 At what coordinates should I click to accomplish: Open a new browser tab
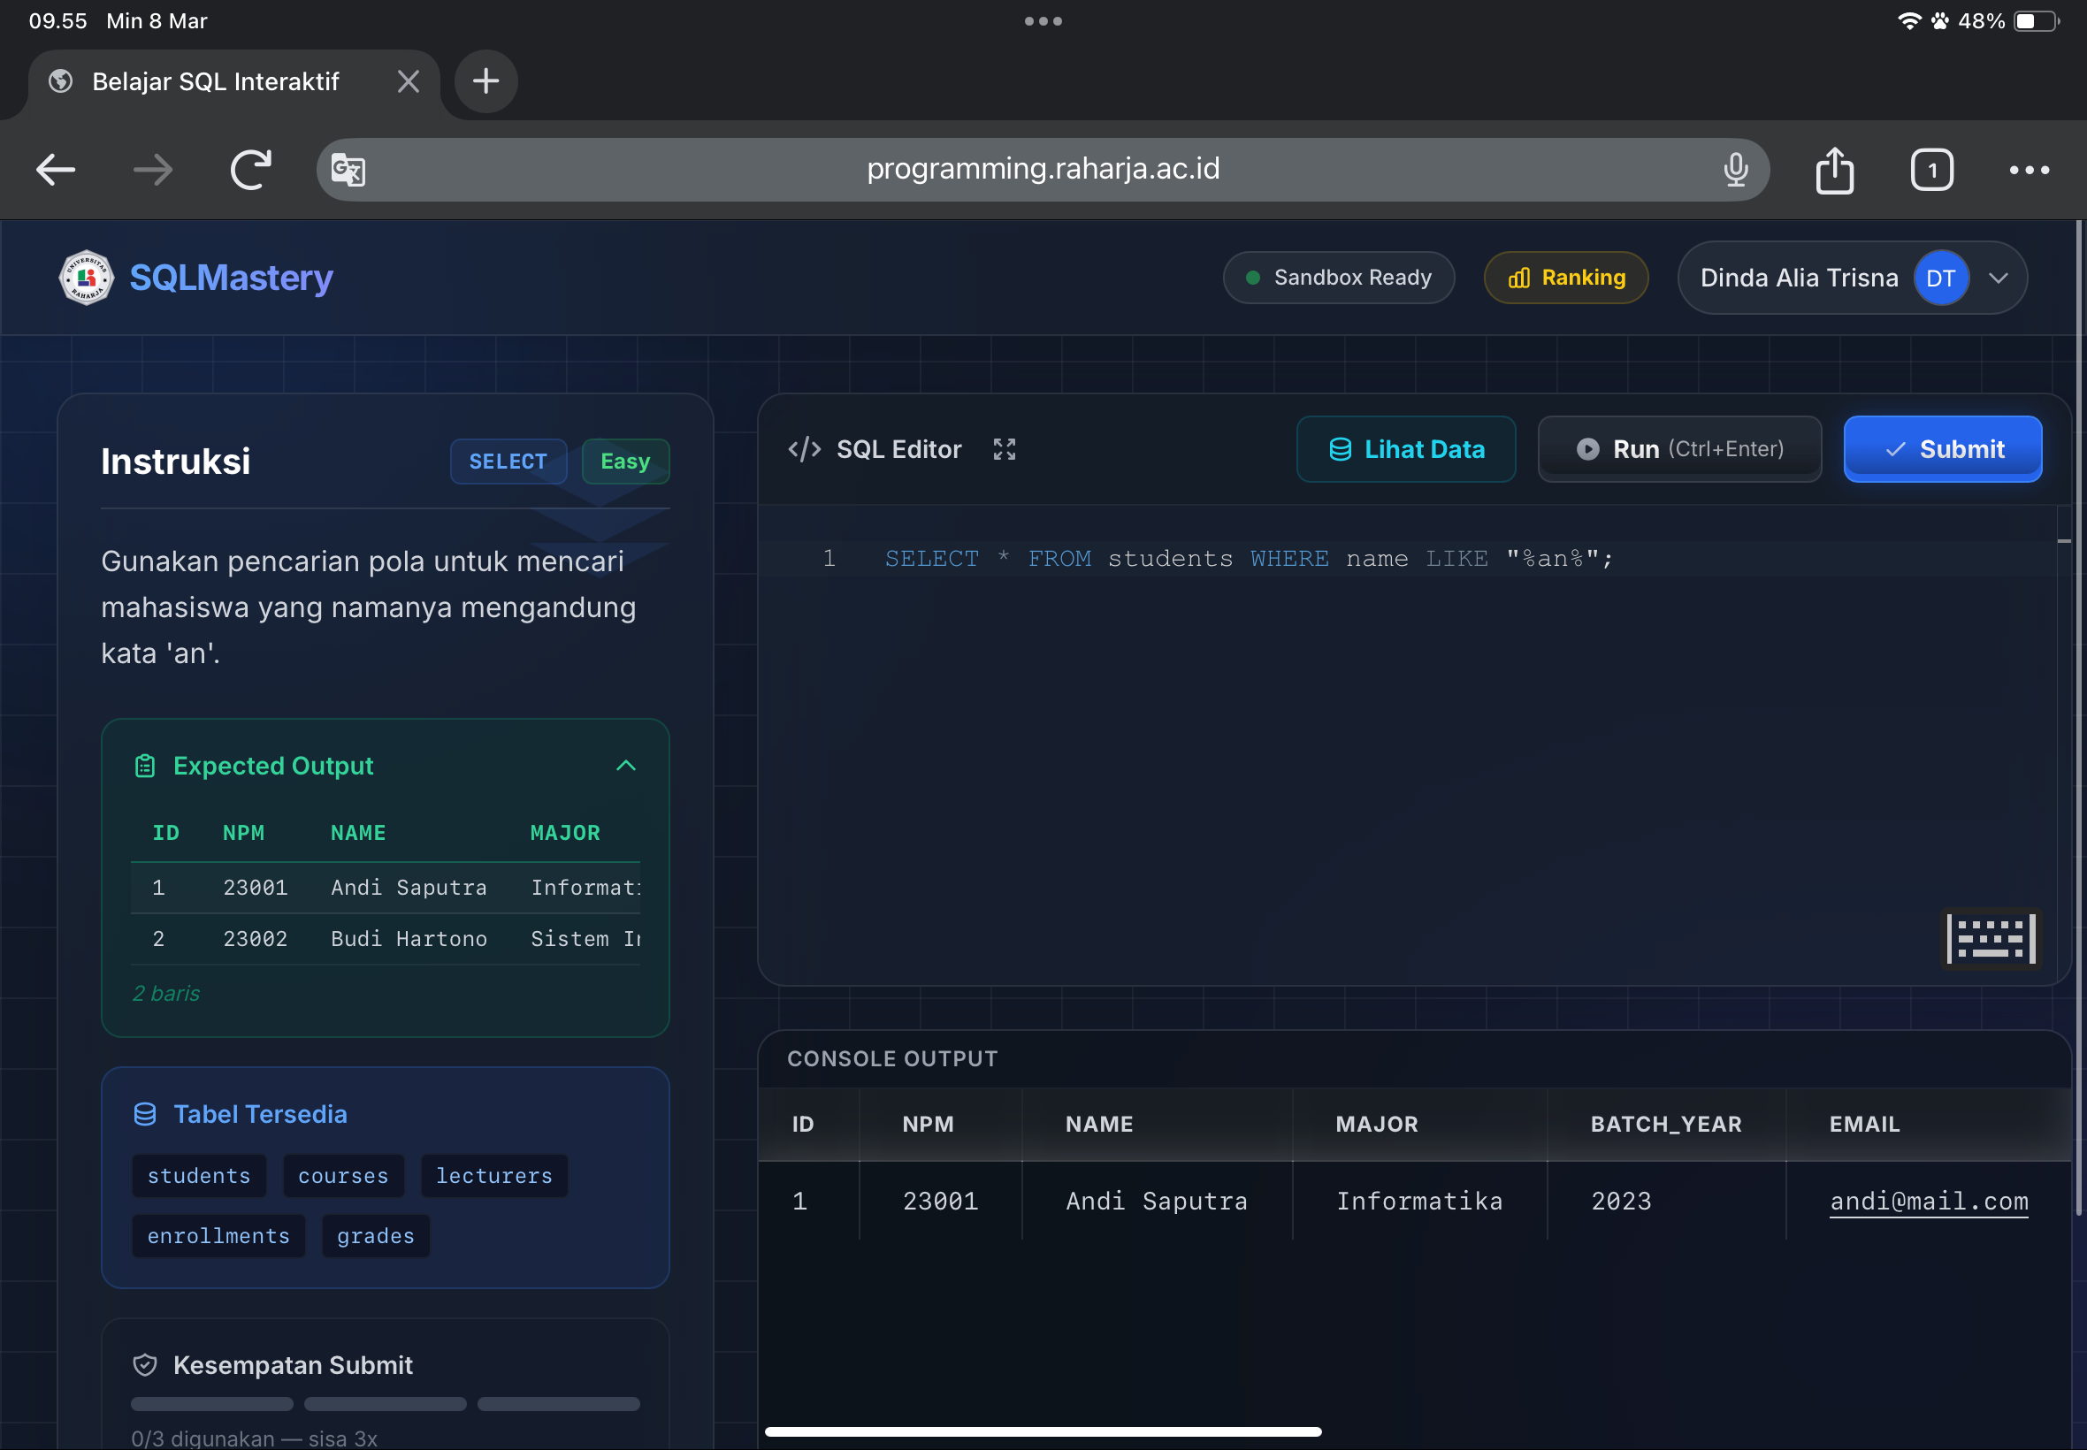pos(486,81)
